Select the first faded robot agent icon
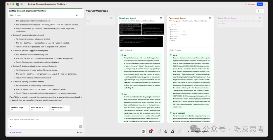This screenshot has height=140, width=273. (160, 131)
